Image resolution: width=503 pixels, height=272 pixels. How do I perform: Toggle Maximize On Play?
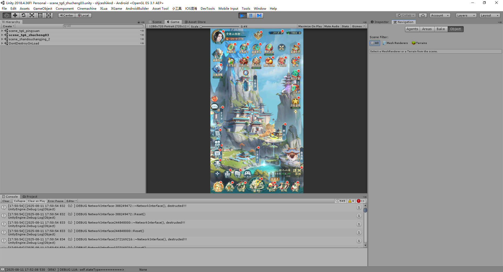(310, 26)
